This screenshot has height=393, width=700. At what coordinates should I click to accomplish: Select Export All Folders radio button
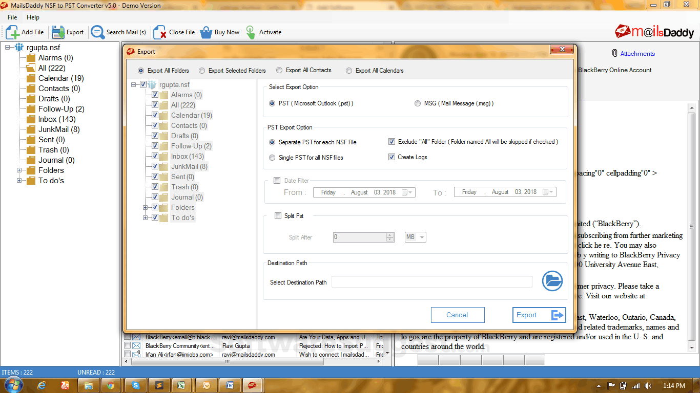click(x=141, y=71)
